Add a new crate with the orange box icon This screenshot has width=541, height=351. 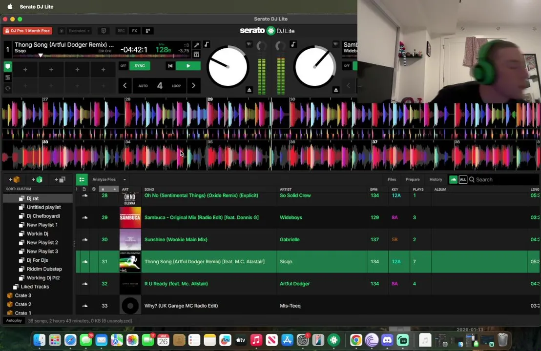pyautogui.click(x=14, y=179)
